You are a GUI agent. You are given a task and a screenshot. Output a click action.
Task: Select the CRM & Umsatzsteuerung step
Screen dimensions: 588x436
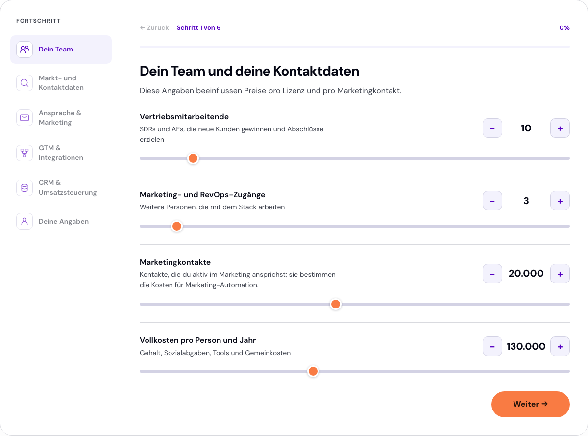tap(61, 187)
